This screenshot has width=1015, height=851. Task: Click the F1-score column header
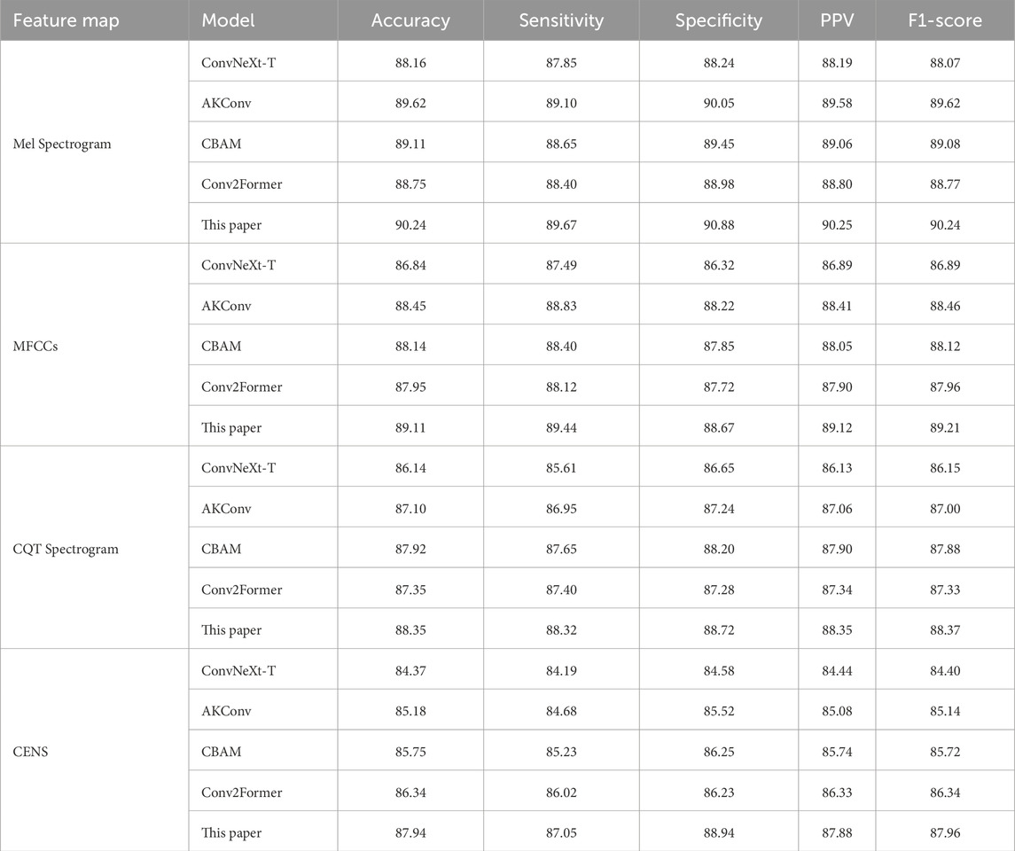[945, 21]
